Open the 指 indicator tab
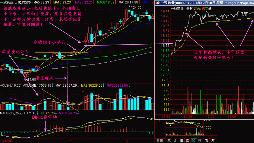 tap(200, 140)
